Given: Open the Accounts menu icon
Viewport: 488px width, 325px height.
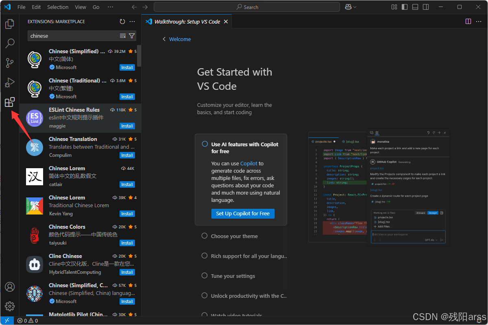Looking at the screenshot, I should [x=10, y=287].
